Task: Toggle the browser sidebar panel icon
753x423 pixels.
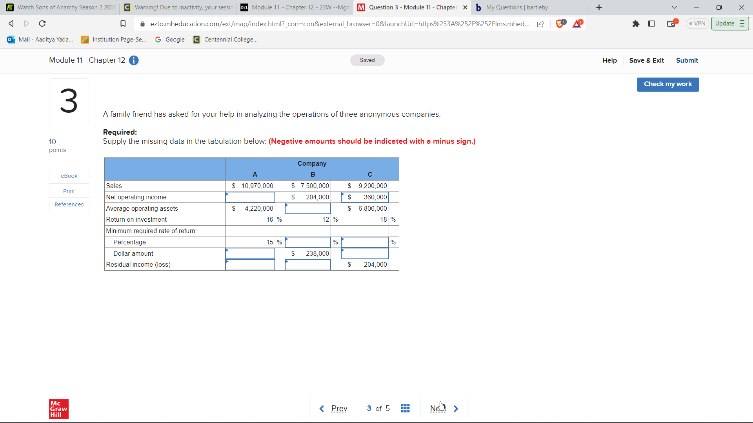Action: [x=652, y=24]
